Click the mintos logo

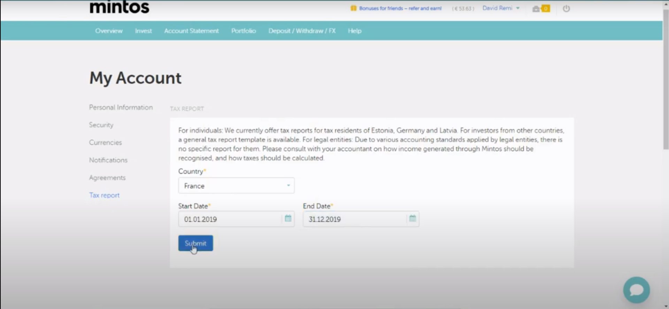[x=119, y=7]
